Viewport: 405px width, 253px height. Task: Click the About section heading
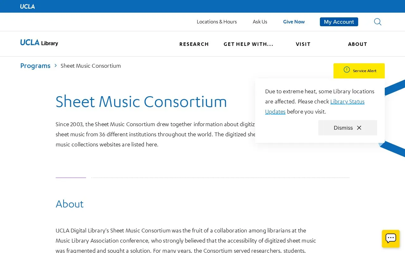70,204
